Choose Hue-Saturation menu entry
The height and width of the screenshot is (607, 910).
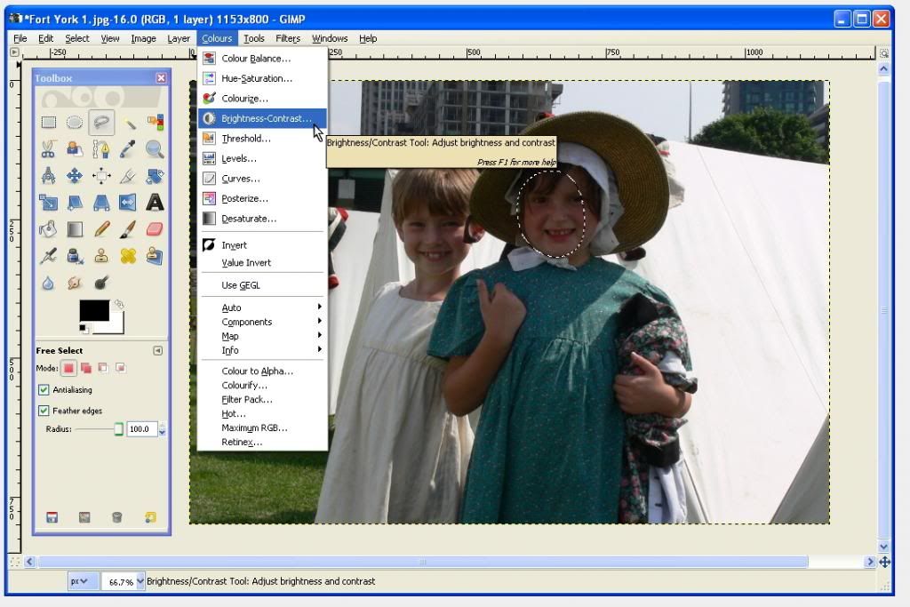(x=263, y=78)
